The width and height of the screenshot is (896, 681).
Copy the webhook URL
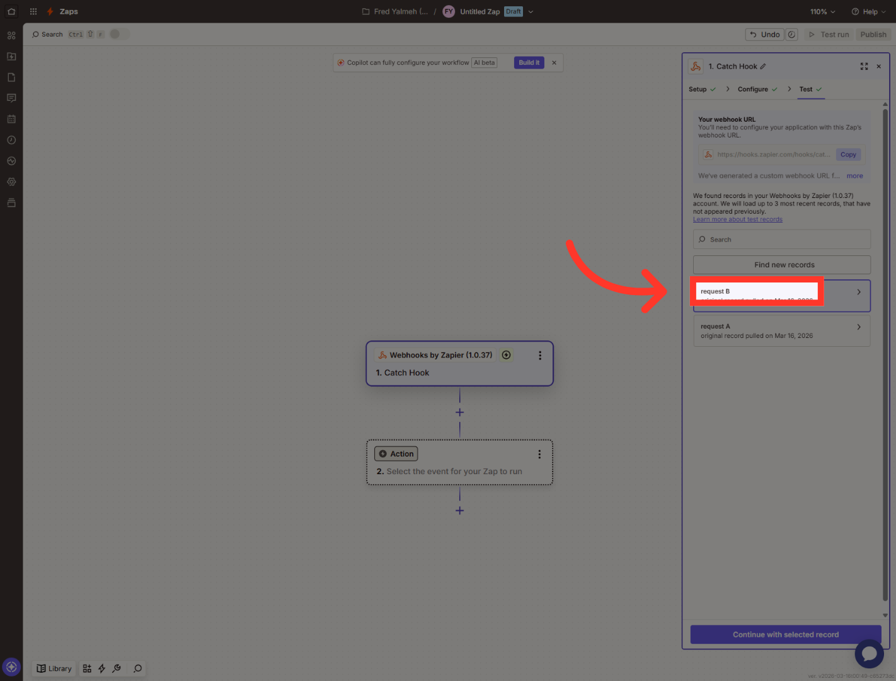[x=848, y=154]
